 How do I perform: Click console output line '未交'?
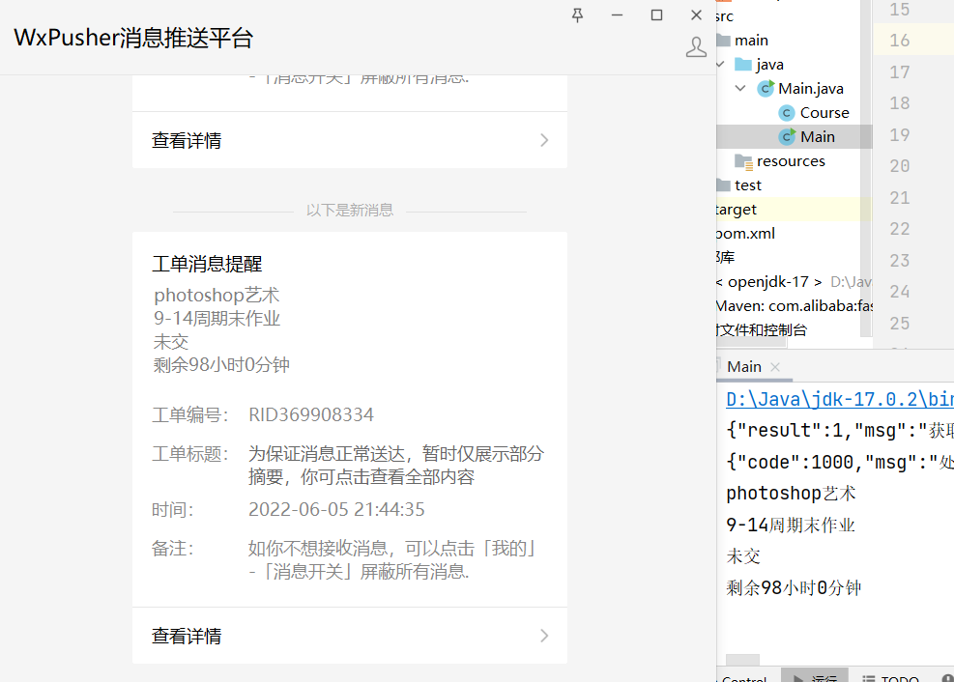743,556
